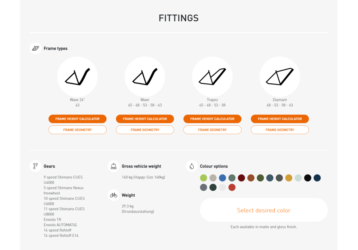Click the Wave 26" frame type icon

click(x=77, y=77)
